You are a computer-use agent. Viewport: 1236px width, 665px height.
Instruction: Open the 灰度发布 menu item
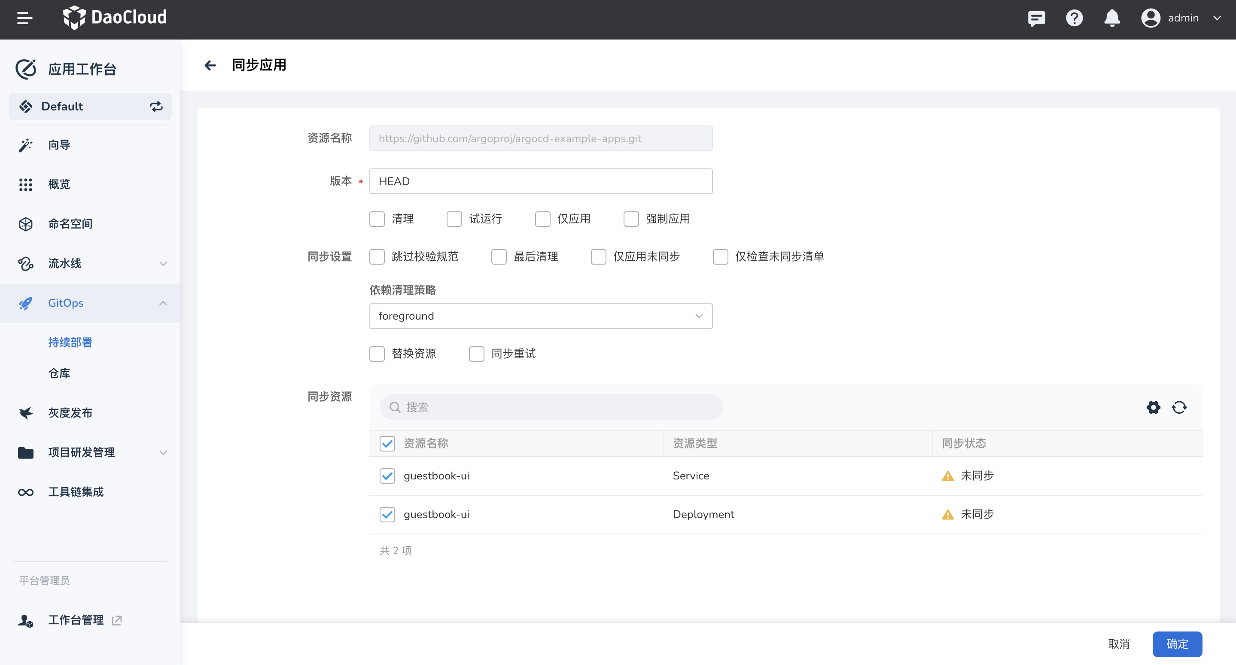70,413
